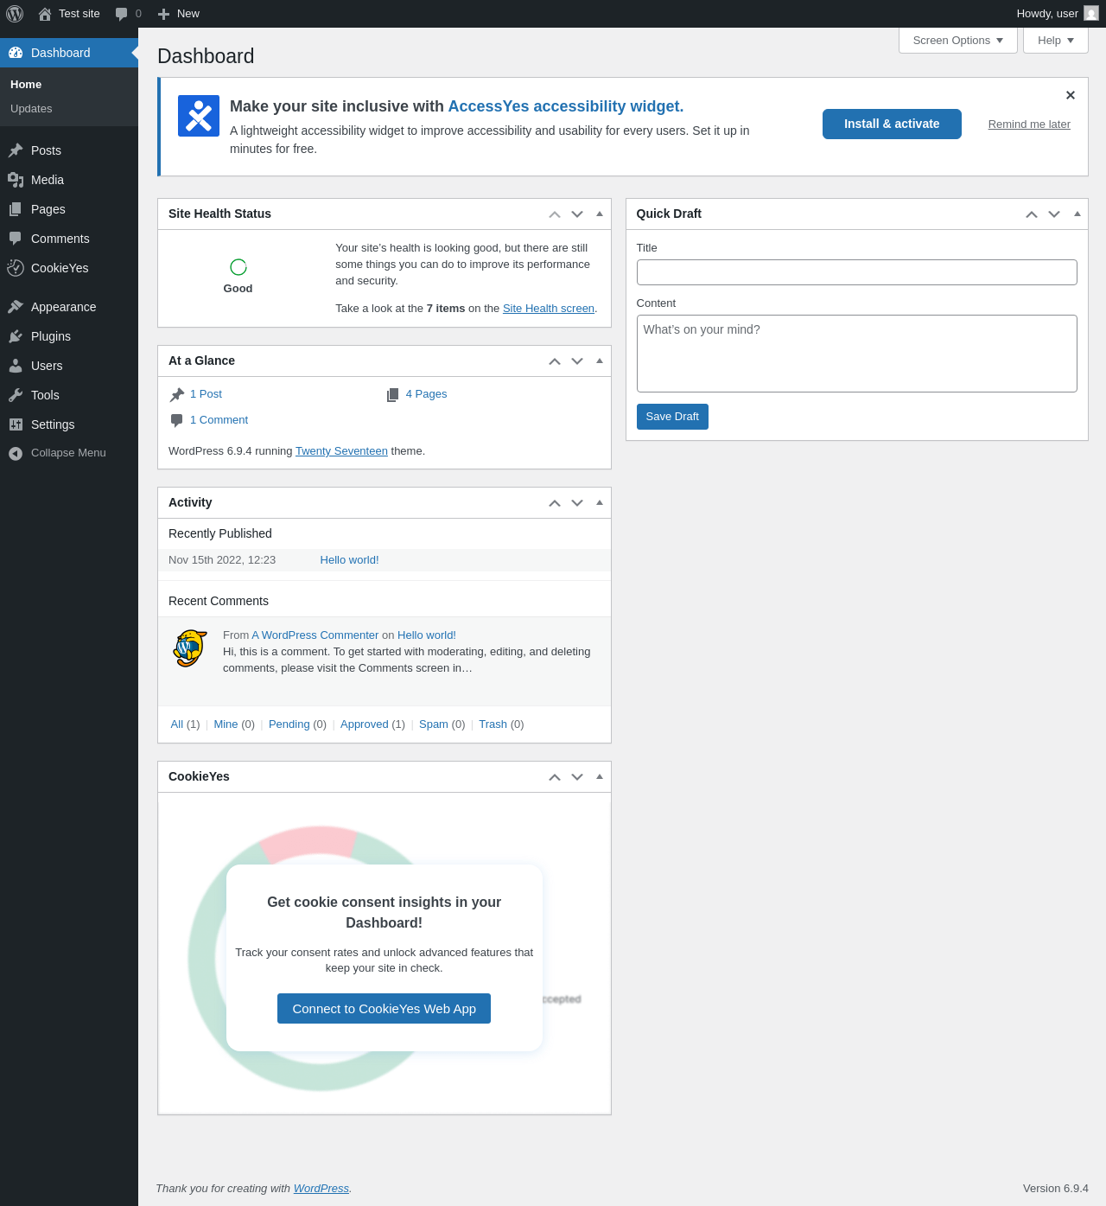Move At a Glance box up
Image resolution: width=1106 pixels, height=1206 pixels.
pos(555,361)
